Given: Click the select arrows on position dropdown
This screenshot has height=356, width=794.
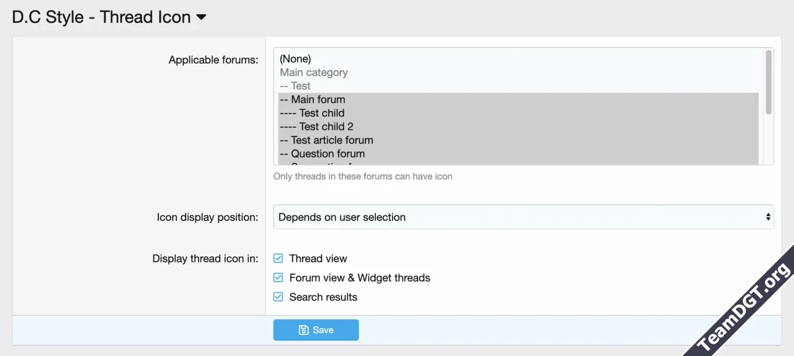Looking at the screenshot, I should pos(768,217).
